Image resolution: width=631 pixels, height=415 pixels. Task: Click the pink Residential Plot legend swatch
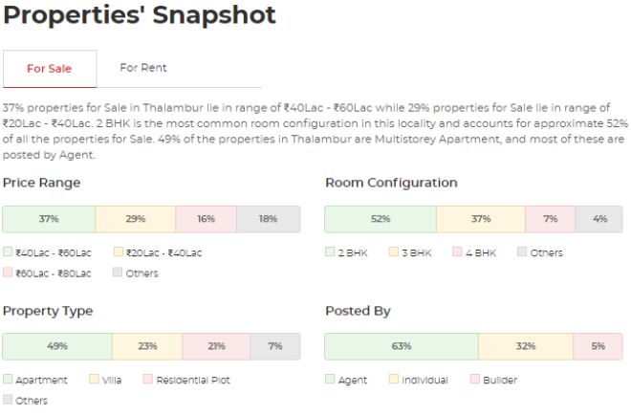click(148, 380)
